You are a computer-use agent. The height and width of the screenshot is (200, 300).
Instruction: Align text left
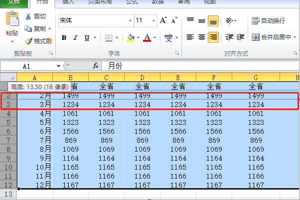(x=190, y=37)
